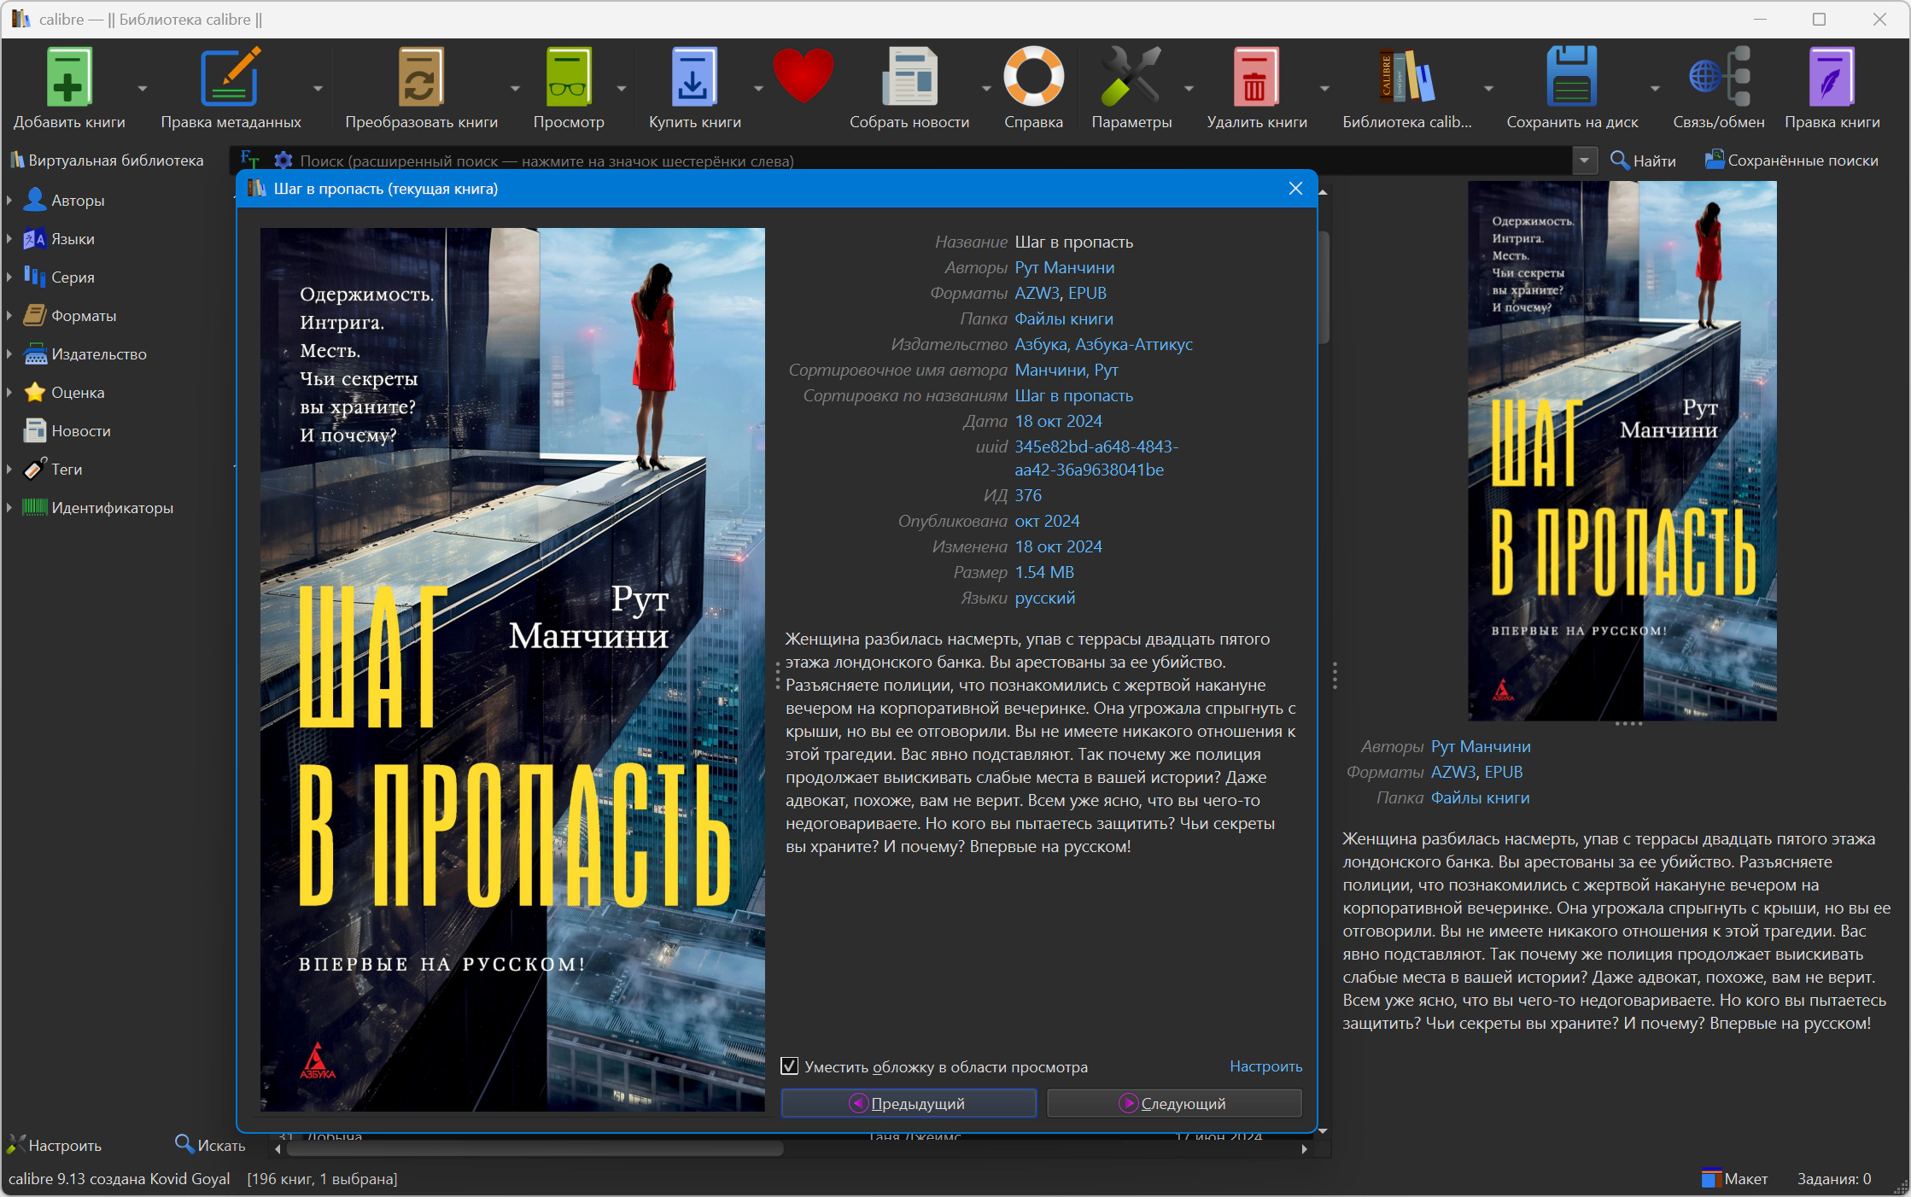The image size is (1911, 1197).
Task: Click author link Рут Манчини in dialog
Action: coord(1064,267)
